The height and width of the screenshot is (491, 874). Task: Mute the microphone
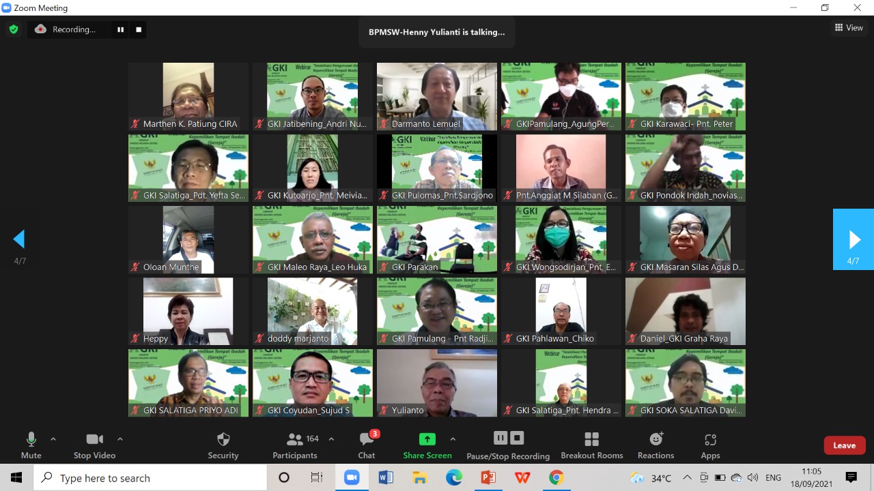tap(31, 445)
